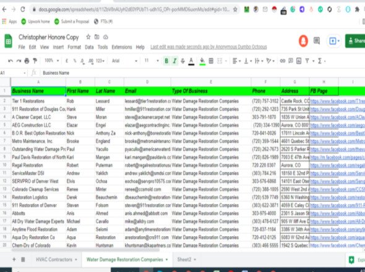Toggle Italic formatting
Image resolution: width=365 pixels, height=272 pixels.
(174, 61)
